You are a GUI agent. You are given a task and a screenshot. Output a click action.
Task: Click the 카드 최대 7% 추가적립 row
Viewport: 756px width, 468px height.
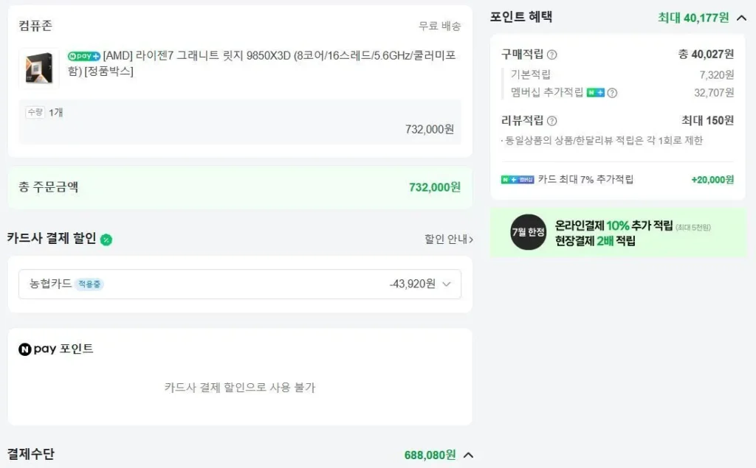pos(617,180)
